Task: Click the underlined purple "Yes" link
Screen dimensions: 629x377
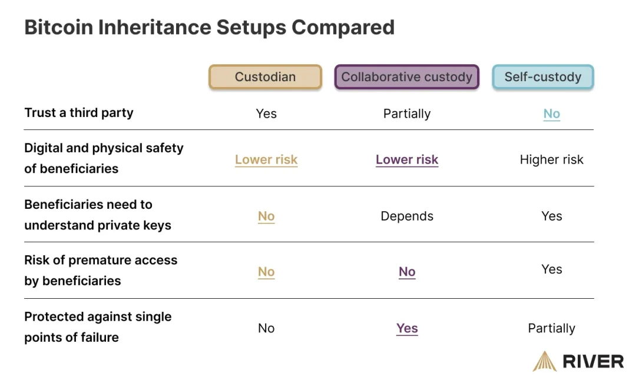Action: click(407, 328)
